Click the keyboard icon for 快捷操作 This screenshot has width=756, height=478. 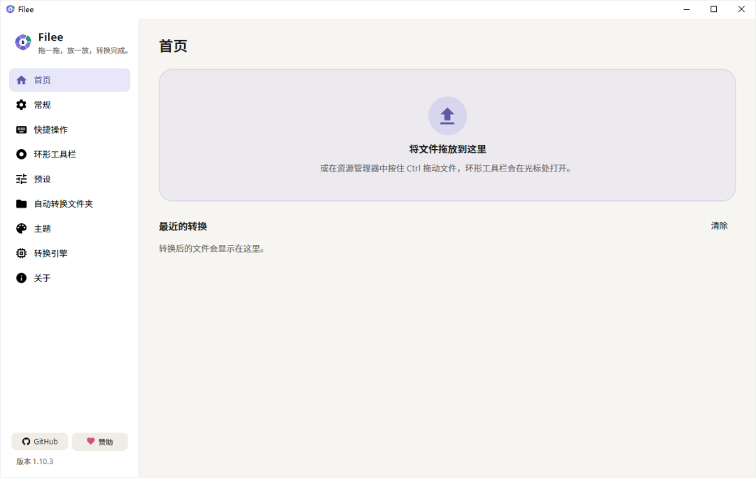[21, 129]
